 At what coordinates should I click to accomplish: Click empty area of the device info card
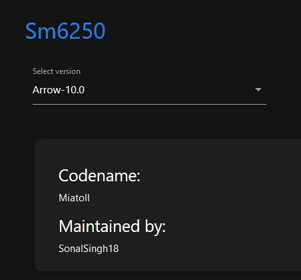point(222,211)
